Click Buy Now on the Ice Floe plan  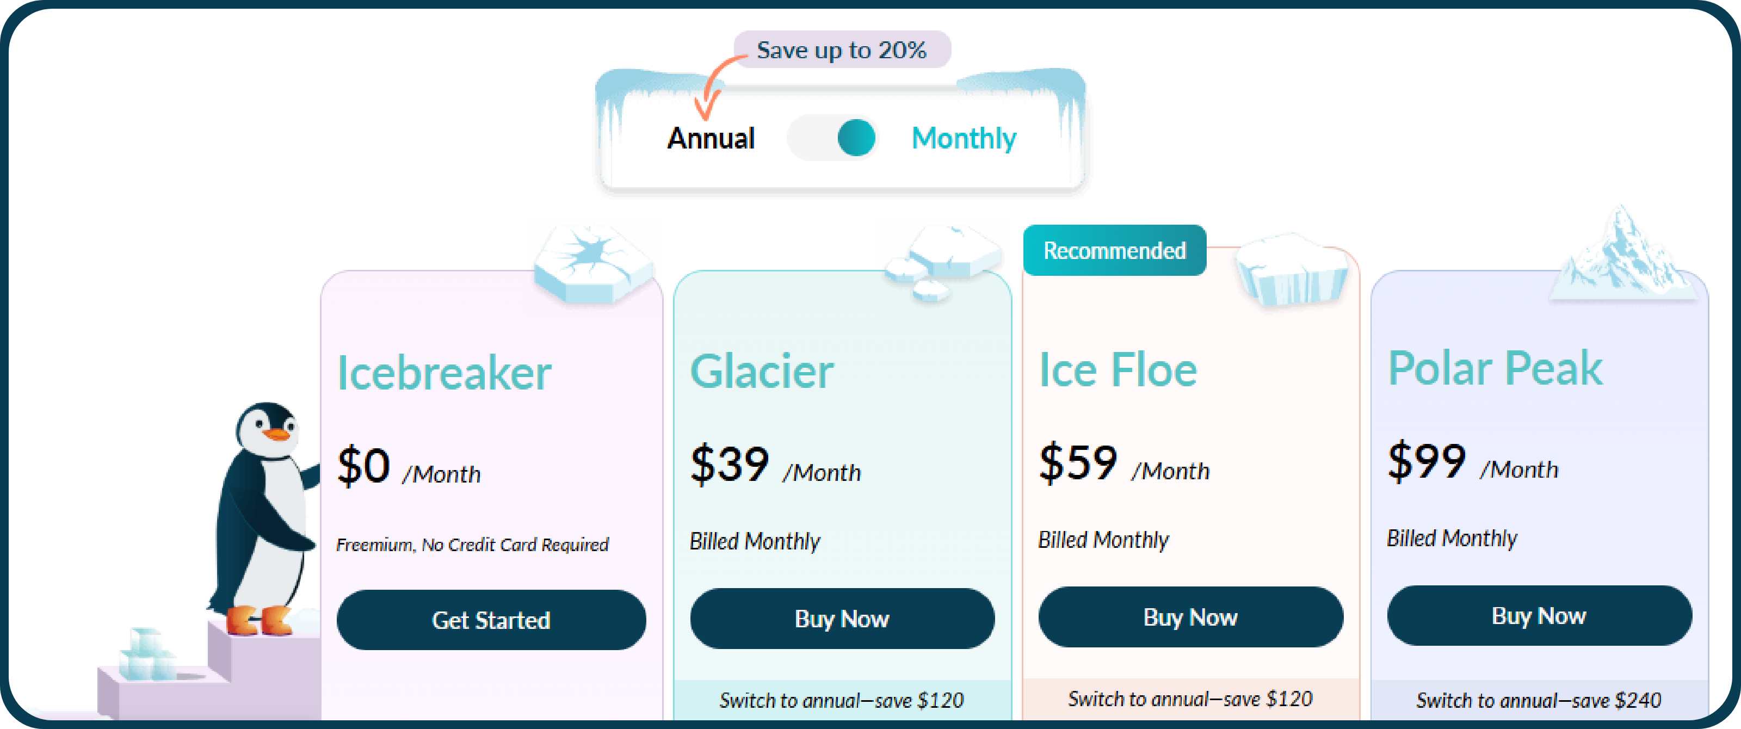[x=1191, y=617]
